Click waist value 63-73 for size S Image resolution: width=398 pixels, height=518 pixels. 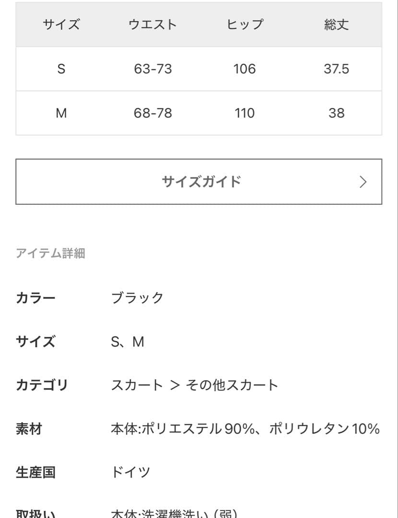(152, 69)
